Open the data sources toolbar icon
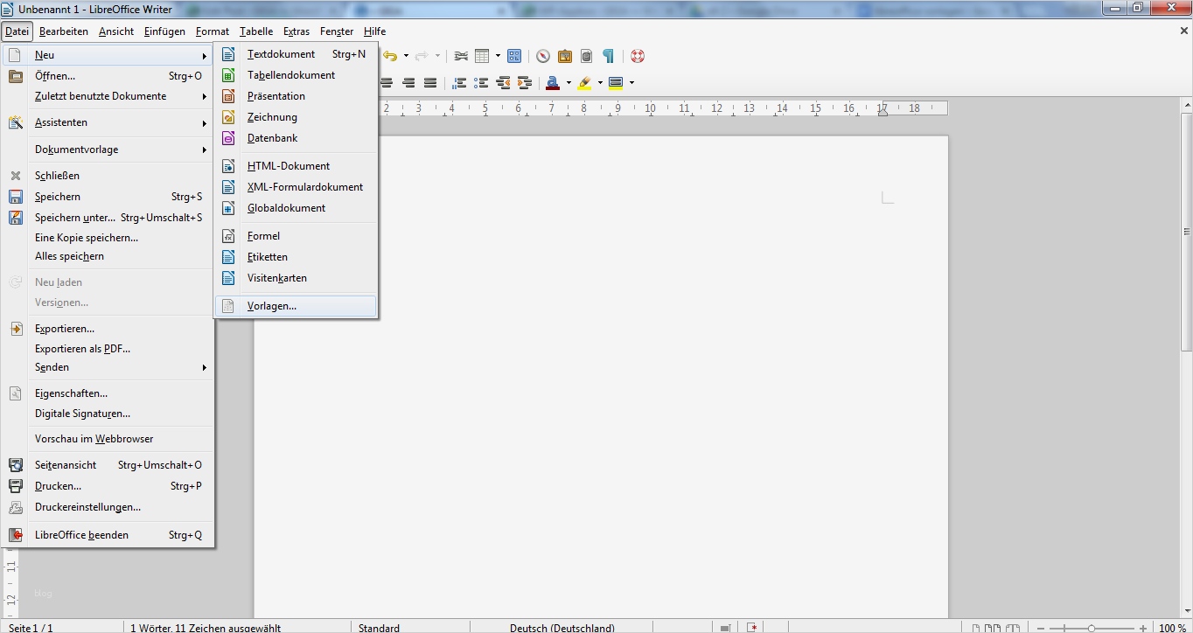 pyautogui.click(x=586, y=56)
